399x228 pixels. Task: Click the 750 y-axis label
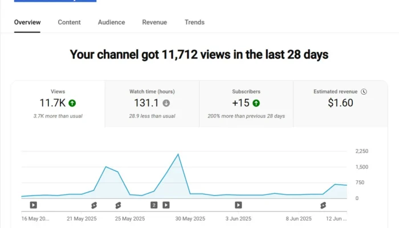pos(360,182)
